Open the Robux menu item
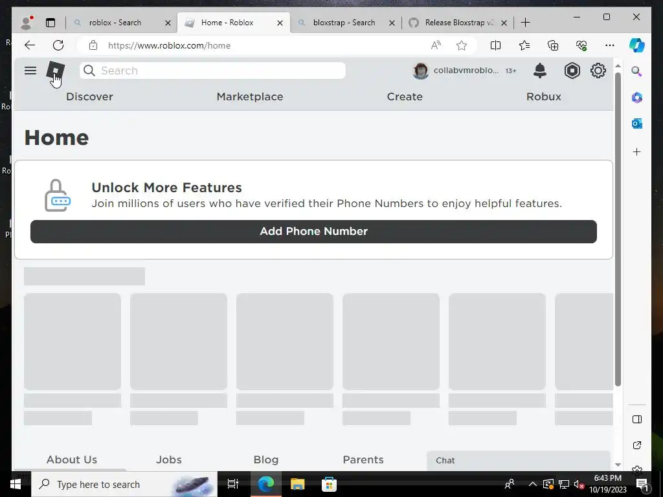The height and width of the screenshot is (497, 663). tap(544, 97)
